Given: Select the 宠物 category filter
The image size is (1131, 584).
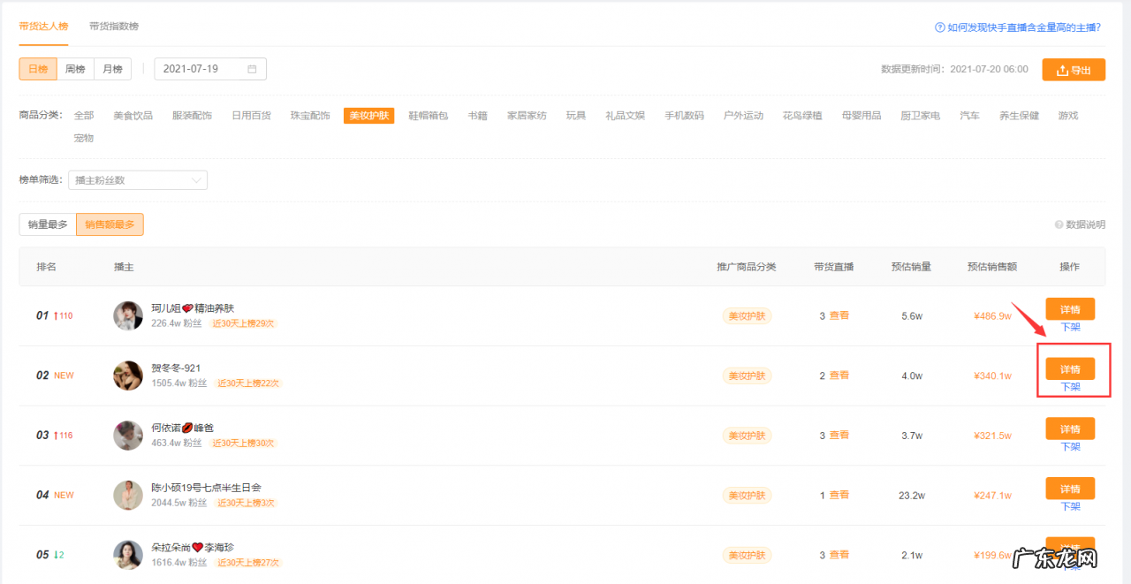Looking at the screenshot, I should click(83, 138).
